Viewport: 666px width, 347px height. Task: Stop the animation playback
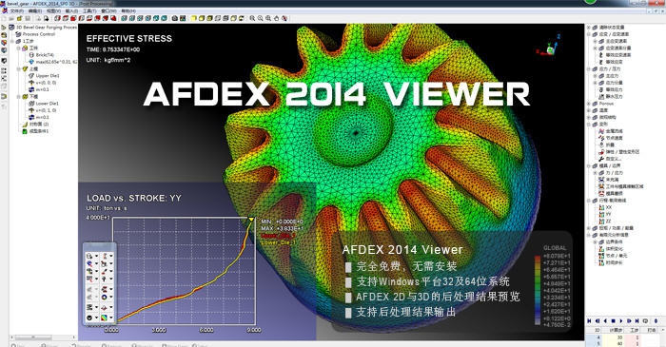click(x=614, y=321)
